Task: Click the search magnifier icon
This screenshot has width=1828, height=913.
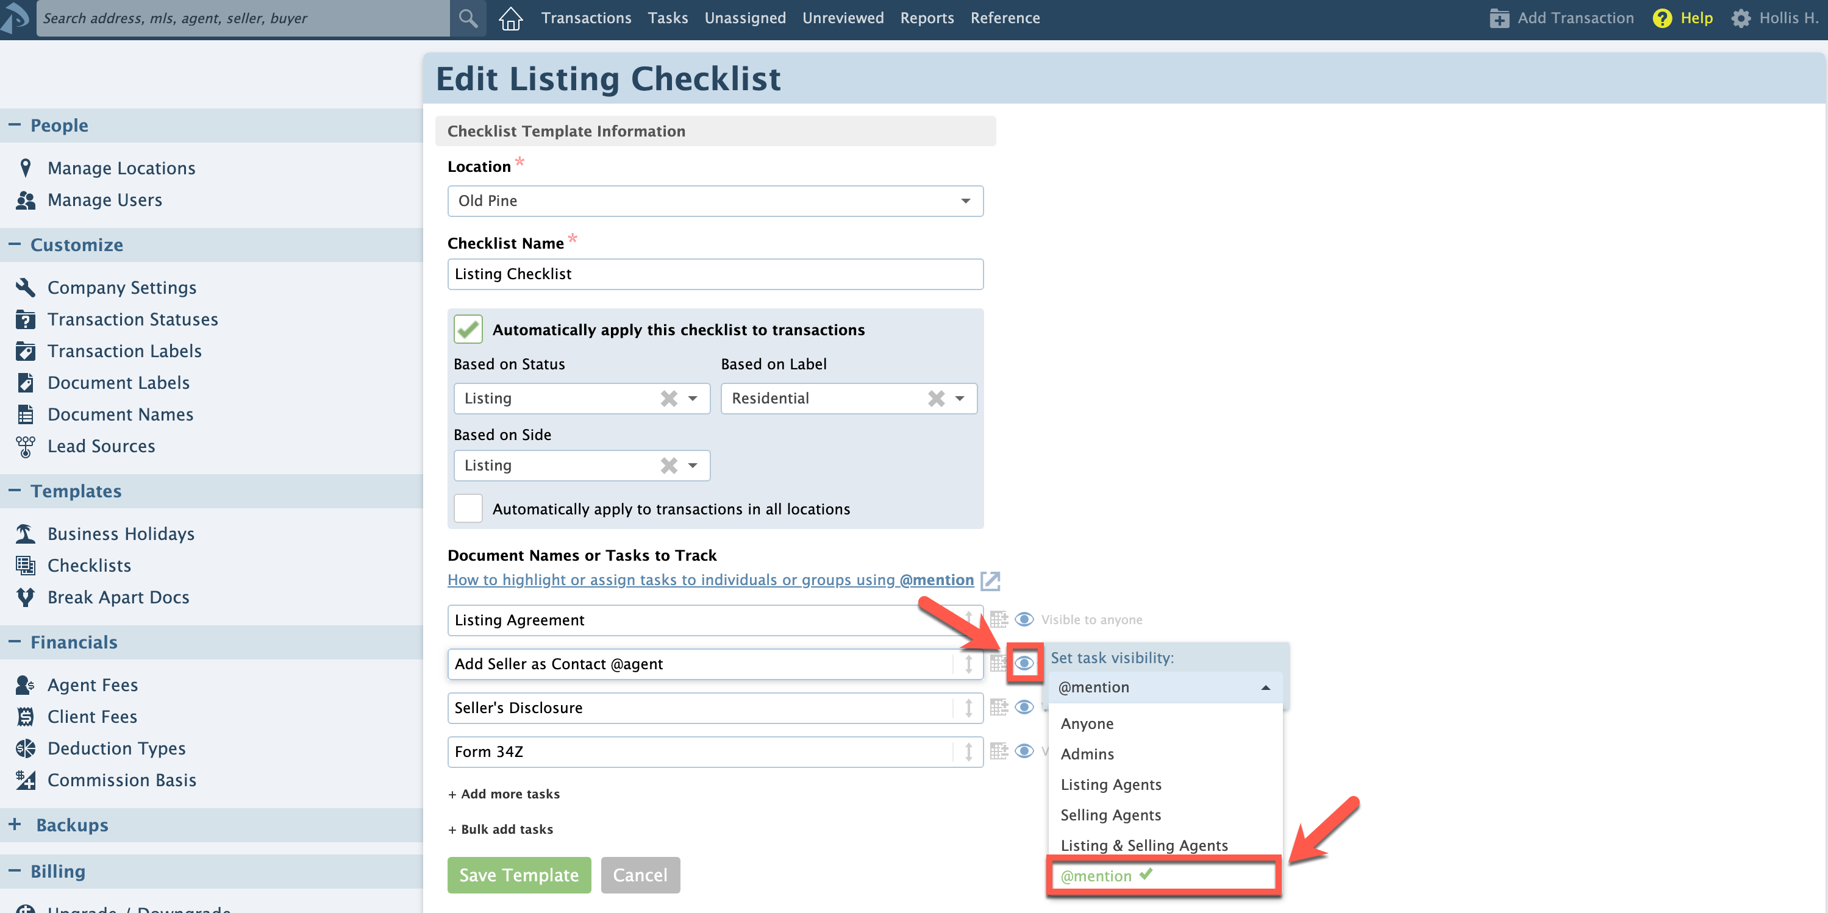Action: [x=468, y=18]
